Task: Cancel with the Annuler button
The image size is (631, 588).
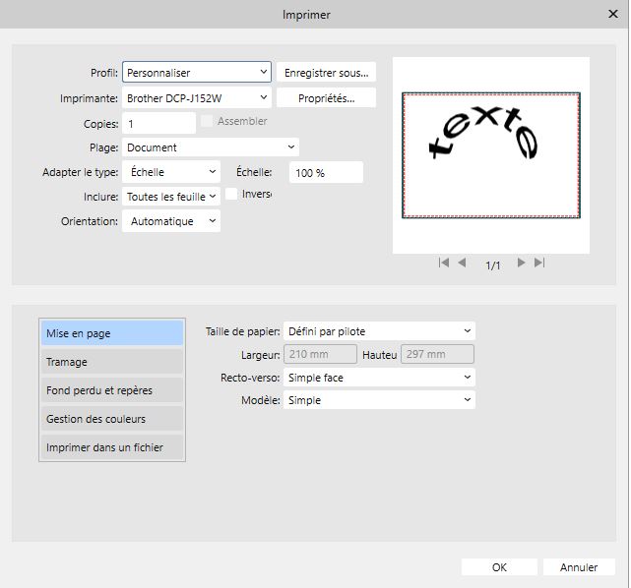Action: pyautogui.click(x=579, y=567)
